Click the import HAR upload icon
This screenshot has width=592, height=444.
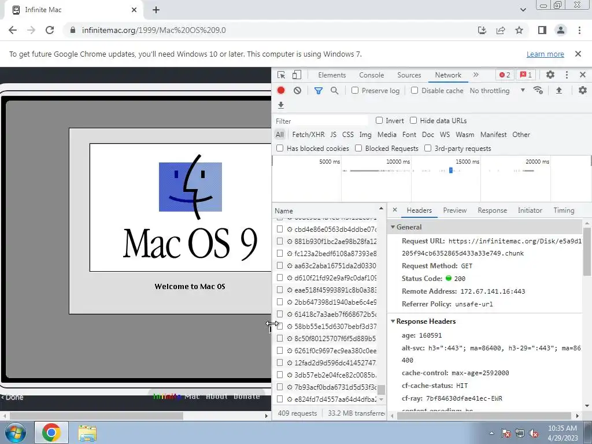click(x=559, y=90)
